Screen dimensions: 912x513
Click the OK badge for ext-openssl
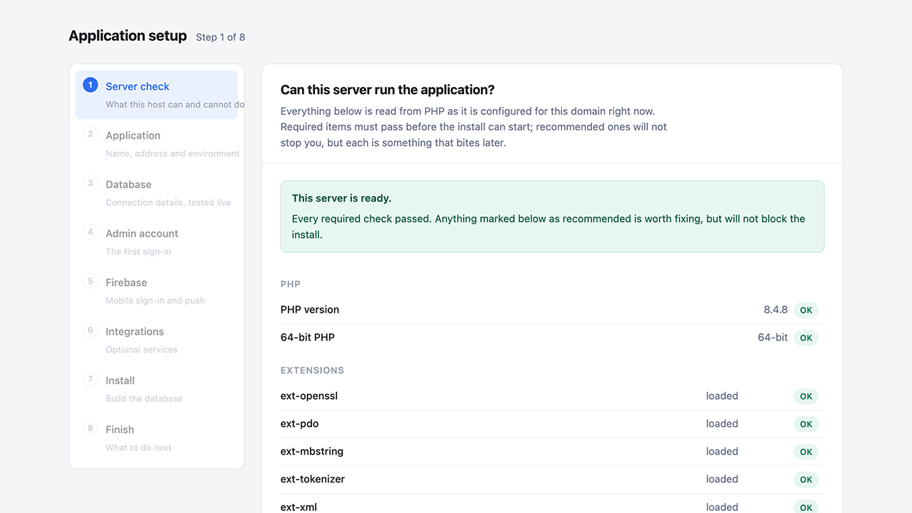[x=806, y=396]
